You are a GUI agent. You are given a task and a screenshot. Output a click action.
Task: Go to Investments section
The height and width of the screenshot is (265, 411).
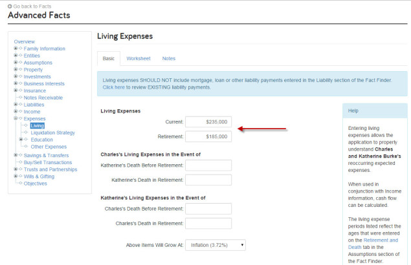coord(38,77)
